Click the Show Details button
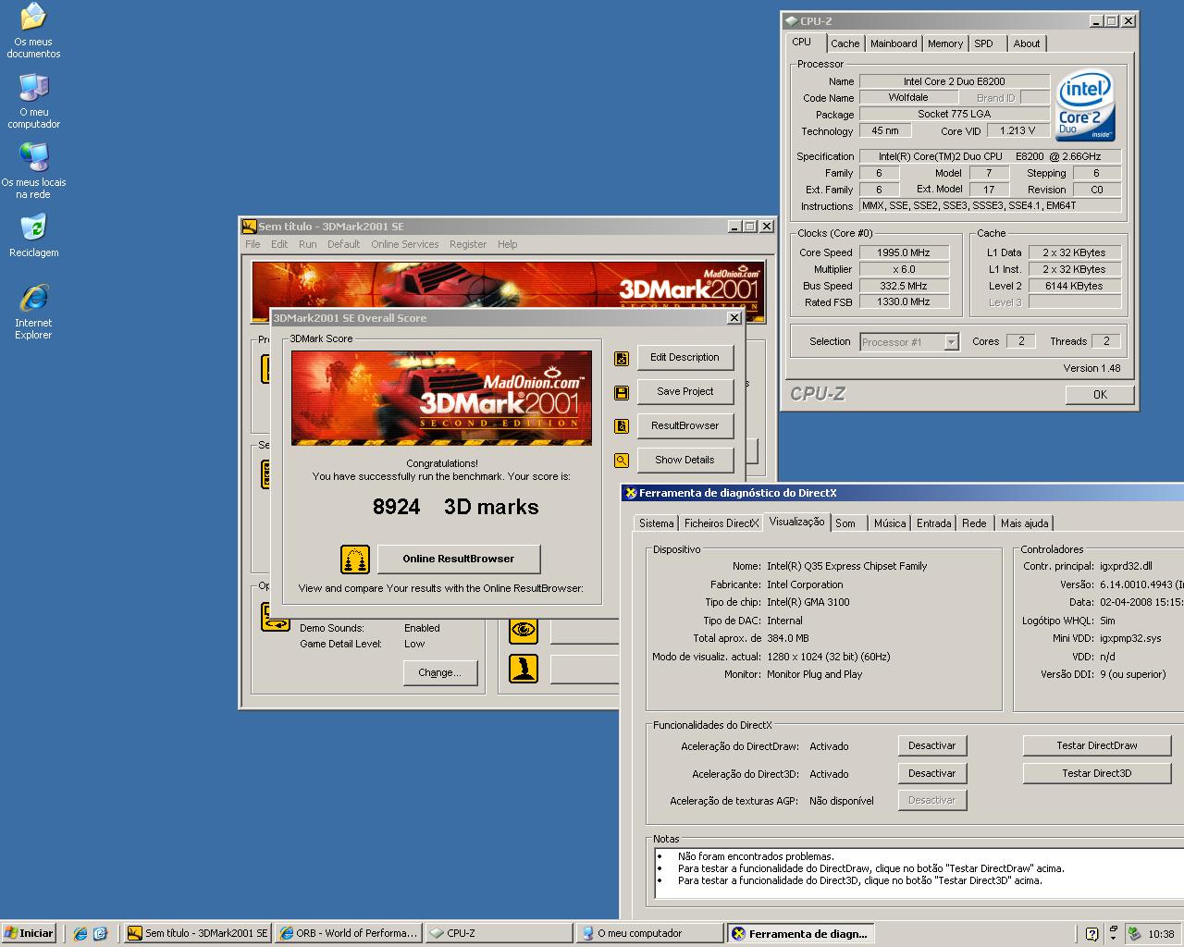Image resolution: width=1184 pixels, height=947 pixels. click(684, 460)
